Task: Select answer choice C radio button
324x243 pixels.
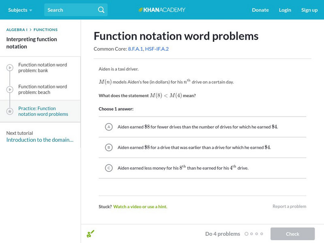Action: pyautogui.click(x=109, y=168)
